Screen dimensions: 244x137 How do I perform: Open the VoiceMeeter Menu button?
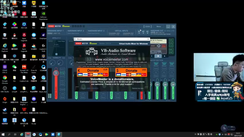[x=159, y=26]
